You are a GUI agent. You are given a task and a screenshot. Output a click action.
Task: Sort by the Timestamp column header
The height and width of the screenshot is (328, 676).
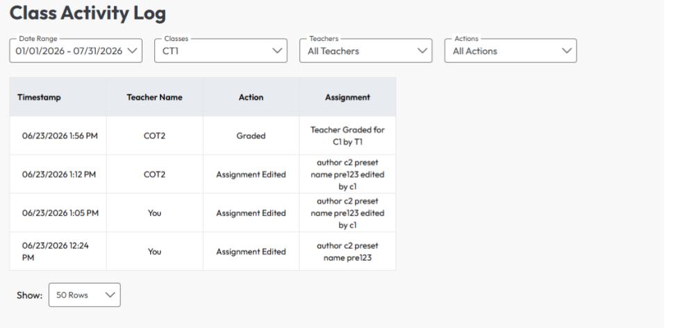click(x=39, y=97)
